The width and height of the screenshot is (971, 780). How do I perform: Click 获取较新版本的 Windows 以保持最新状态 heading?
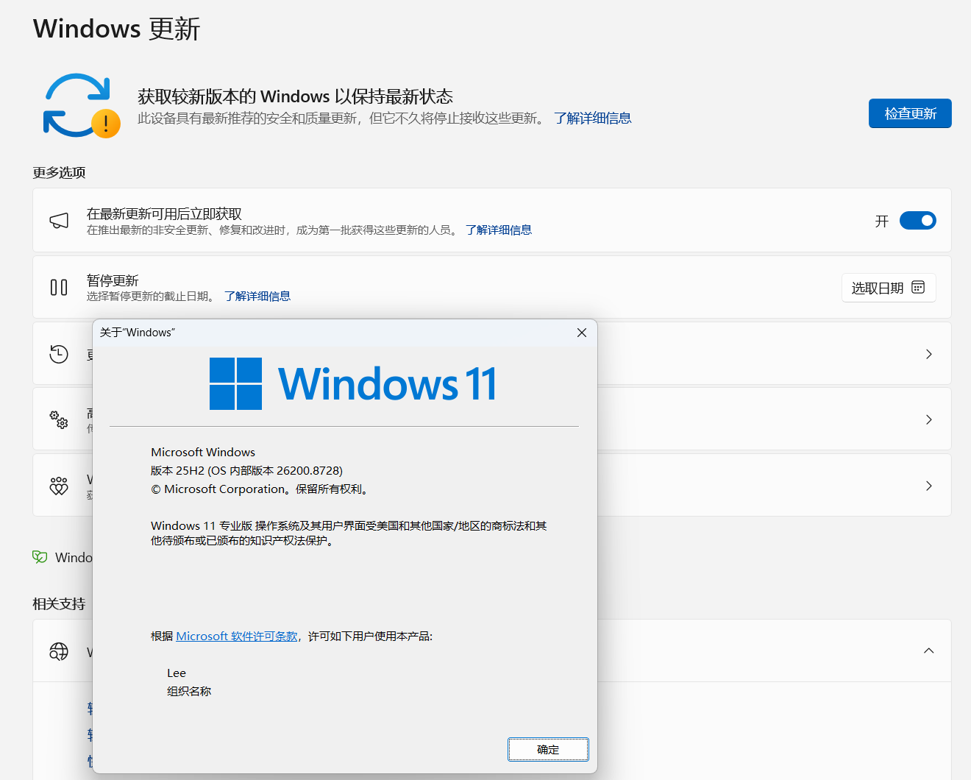pos(295,96)
